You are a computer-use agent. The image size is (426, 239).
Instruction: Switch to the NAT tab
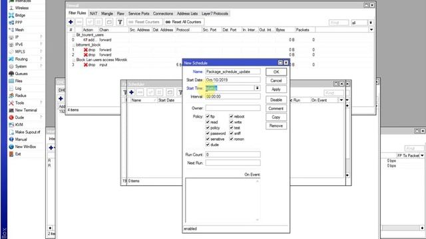coord(93,13)
